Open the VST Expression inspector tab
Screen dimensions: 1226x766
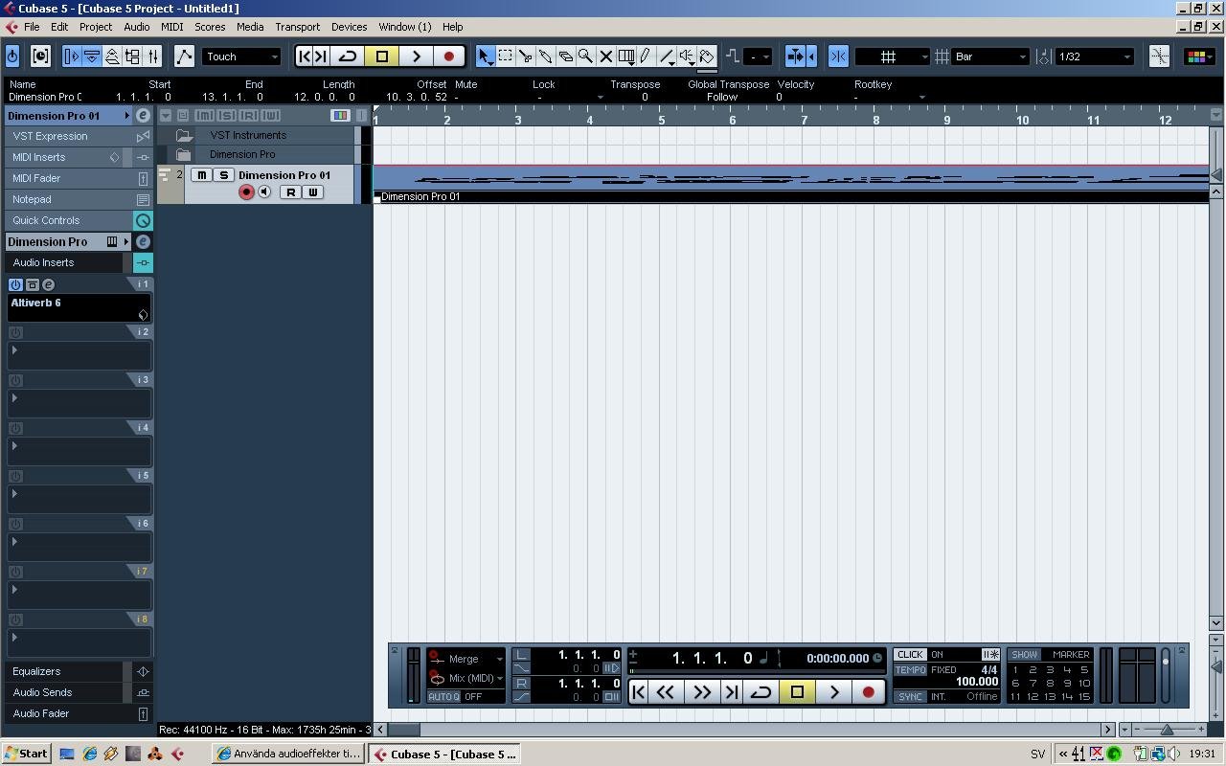click(79, 136)
